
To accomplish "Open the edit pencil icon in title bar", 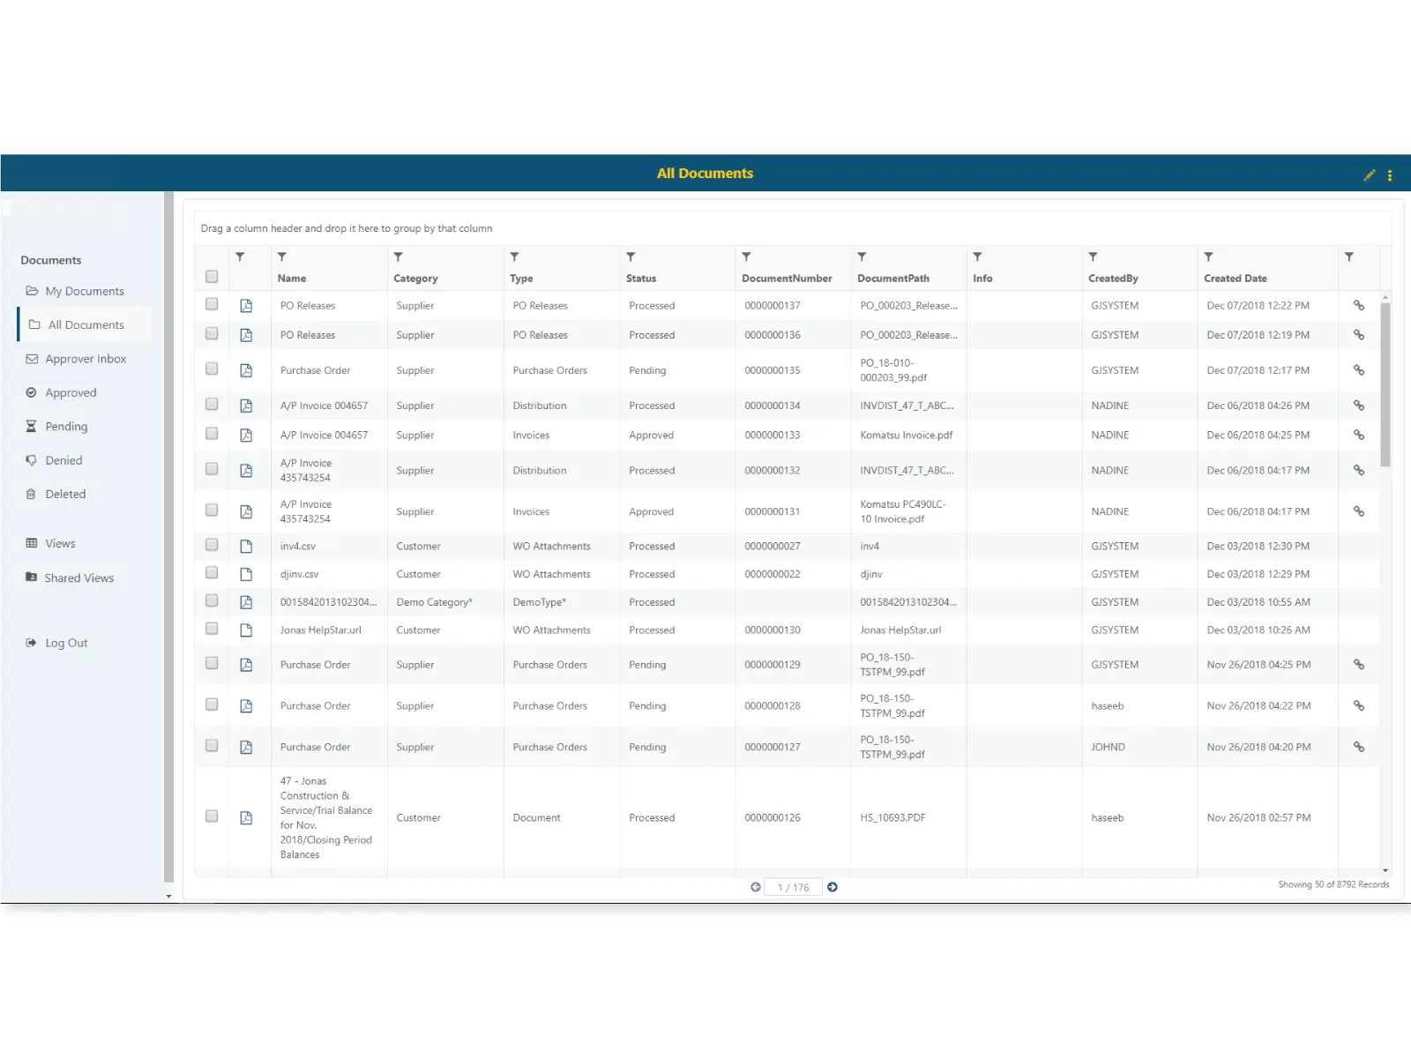I will [1369, 175].
